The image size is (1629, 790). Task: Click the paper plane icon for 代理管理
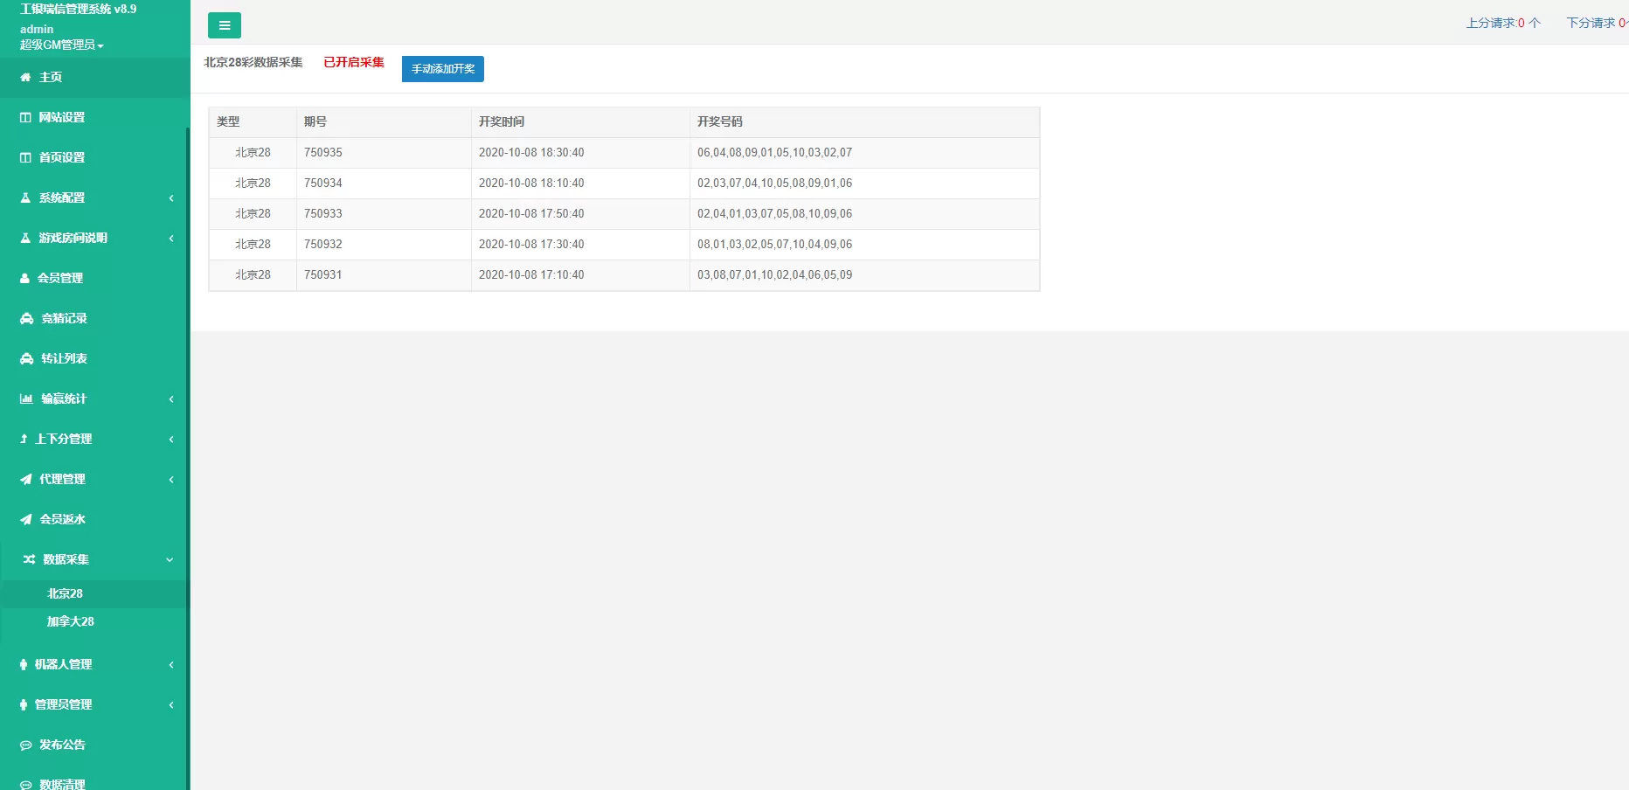coord(26,480)
